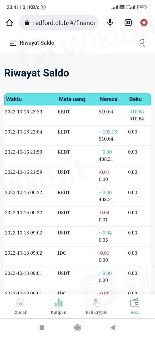Open the hamburger menu beside Riwayat Saldo
Viewport: 155px width, 337px height.
(x=13, y=43)
